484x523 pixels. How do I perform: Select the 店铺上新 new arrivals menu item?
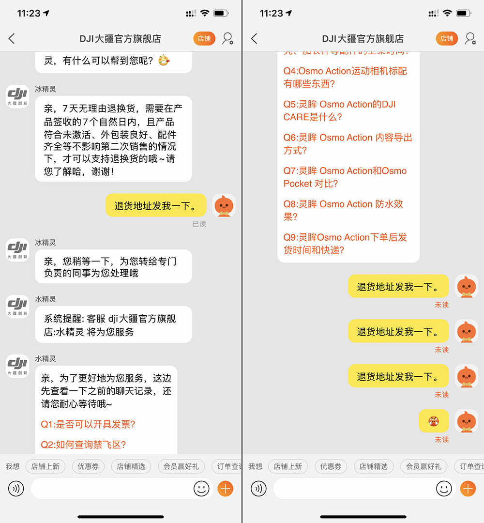click(45, 466)
